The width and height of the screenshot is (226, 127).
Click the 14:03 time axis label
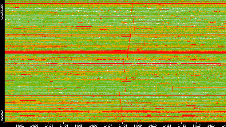click(49, 125)
